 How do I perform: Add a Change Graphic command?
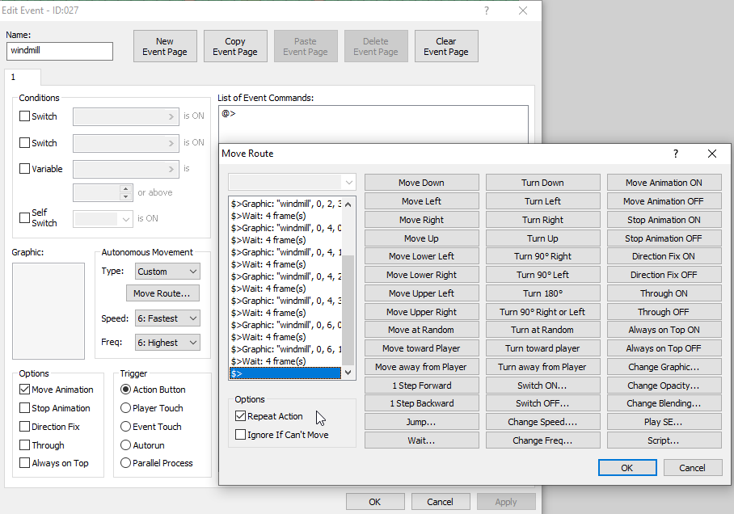[664, 367]
